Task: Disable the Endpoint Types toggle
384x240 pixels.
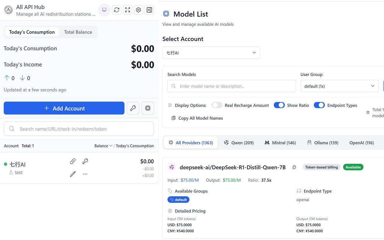Action: 319,105
